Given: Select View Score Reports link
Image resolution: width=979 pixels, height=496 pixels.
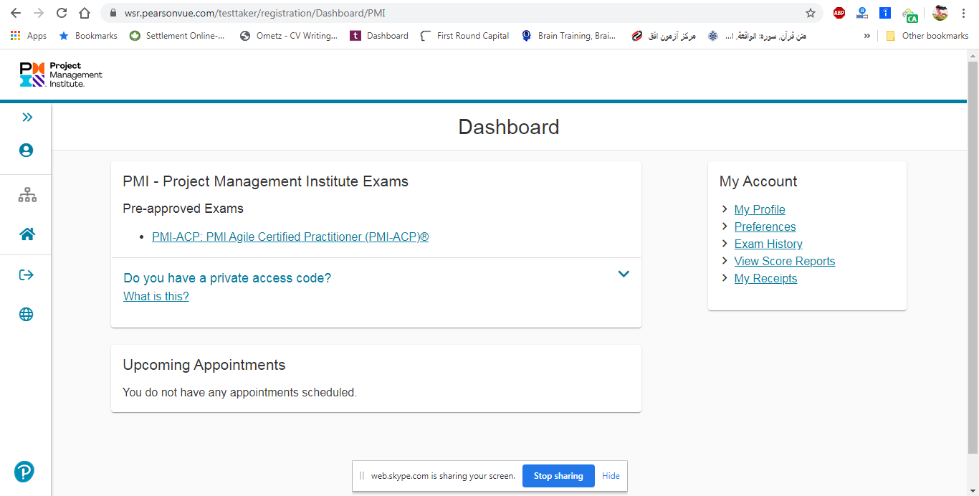Looking at the screenshot, I should click(785, 262).
